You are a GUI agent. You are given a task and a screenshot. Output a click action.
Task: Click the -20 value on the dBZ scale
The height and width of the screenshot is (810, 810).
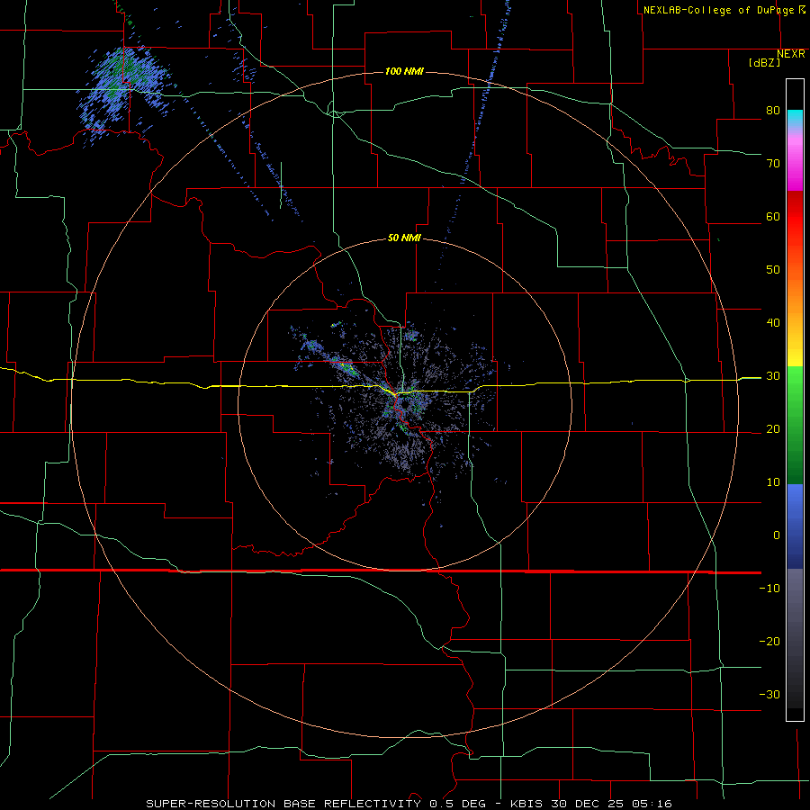coord(769,641)
